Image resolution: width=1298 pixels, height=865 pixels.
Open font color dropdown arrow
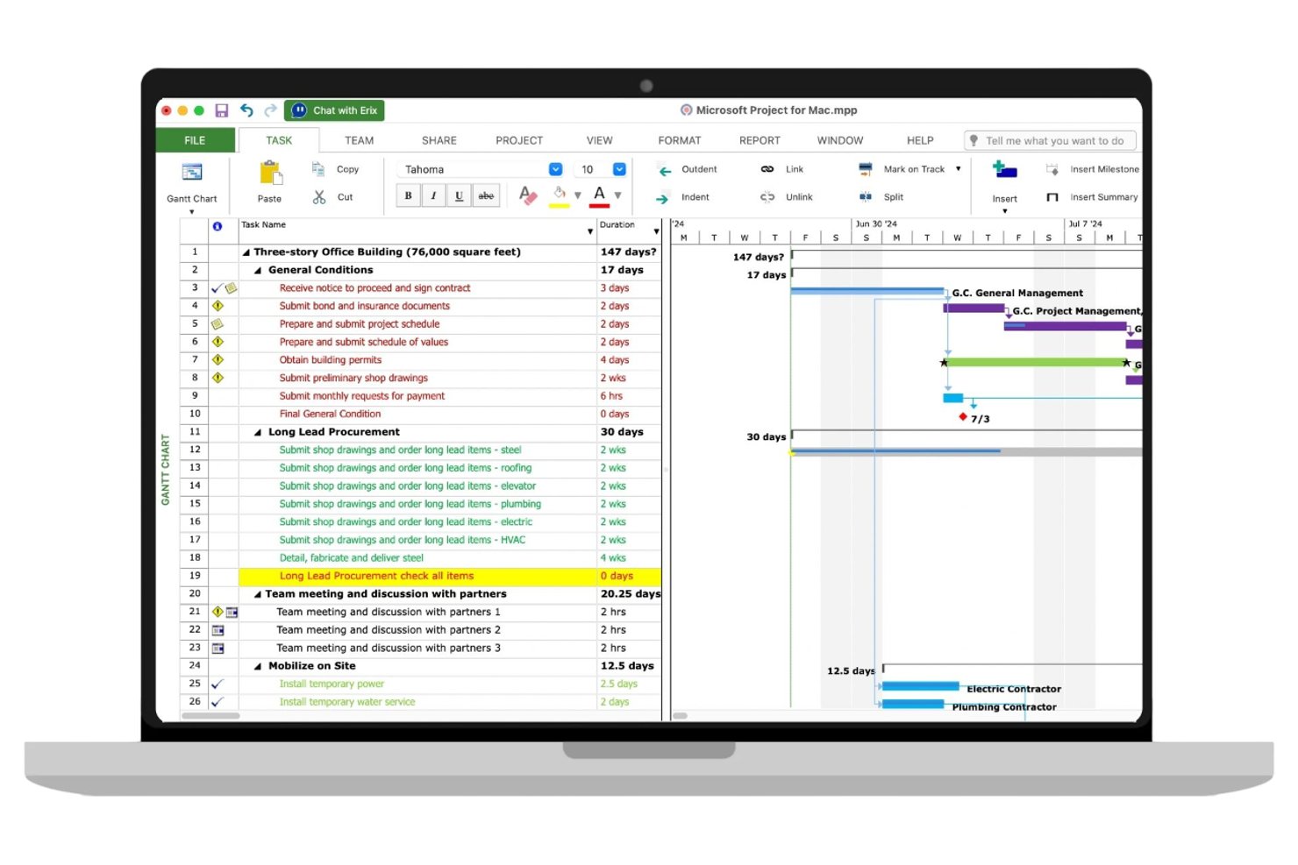[618, 196]
